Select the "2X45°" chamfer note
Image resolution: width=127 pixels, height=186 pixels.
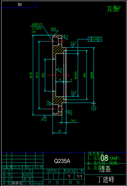tap(54, 29)
